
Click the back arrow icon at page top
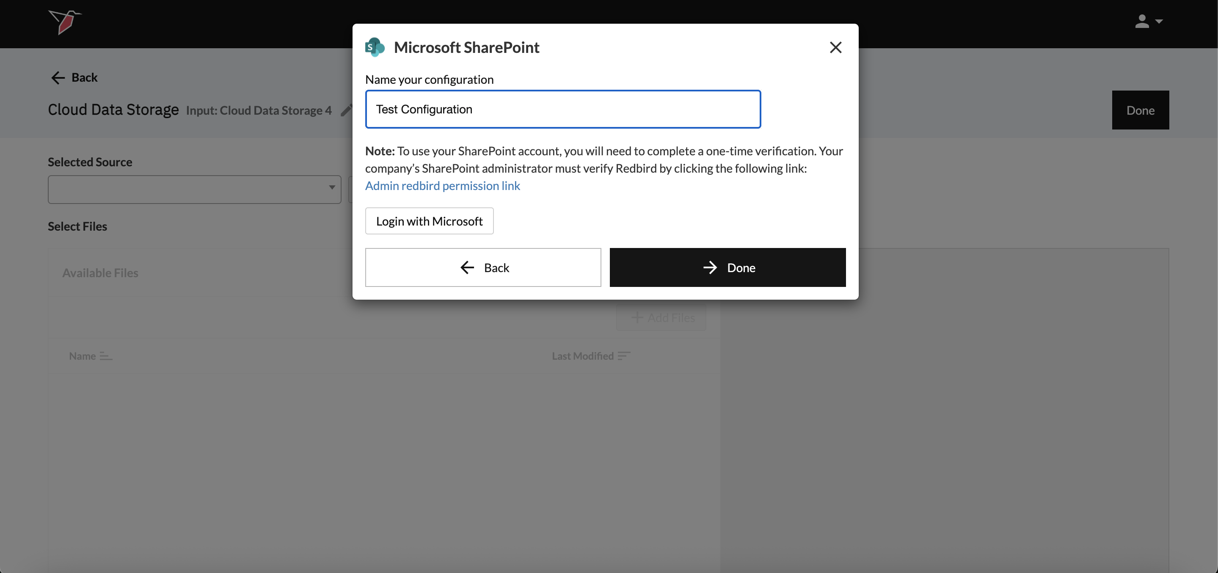58,77
